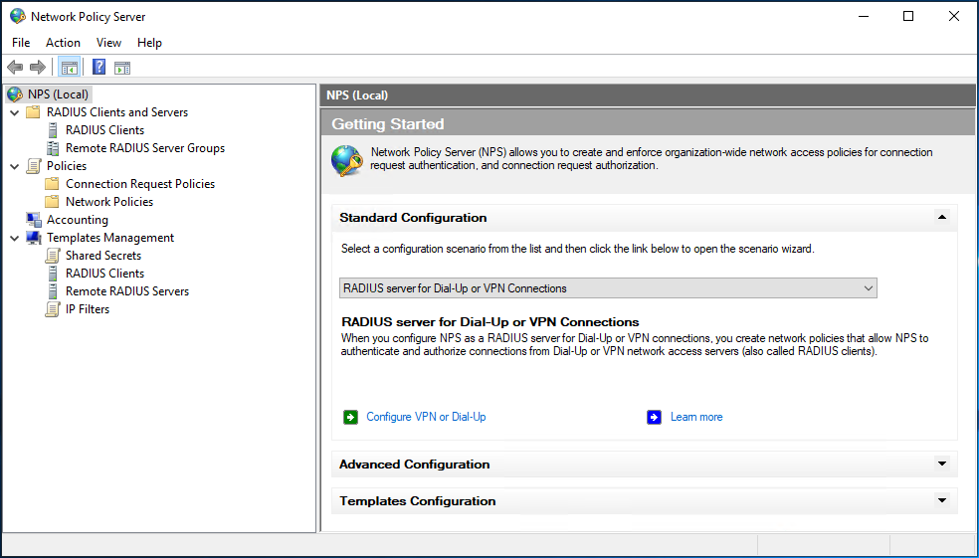Collapse the Standard Configuration section arrow
Image resolution: width=979 pixels, height=558 pixels.
[941, 218]
